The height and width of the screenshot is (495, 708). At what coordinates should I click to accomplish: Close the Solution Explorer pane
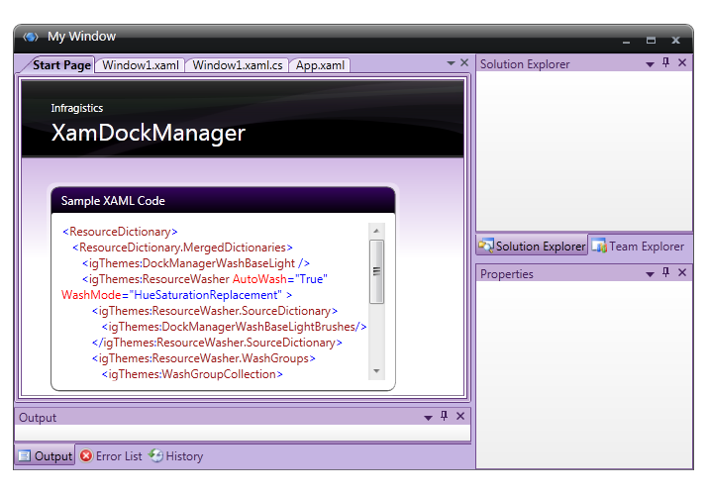(682, 62)
